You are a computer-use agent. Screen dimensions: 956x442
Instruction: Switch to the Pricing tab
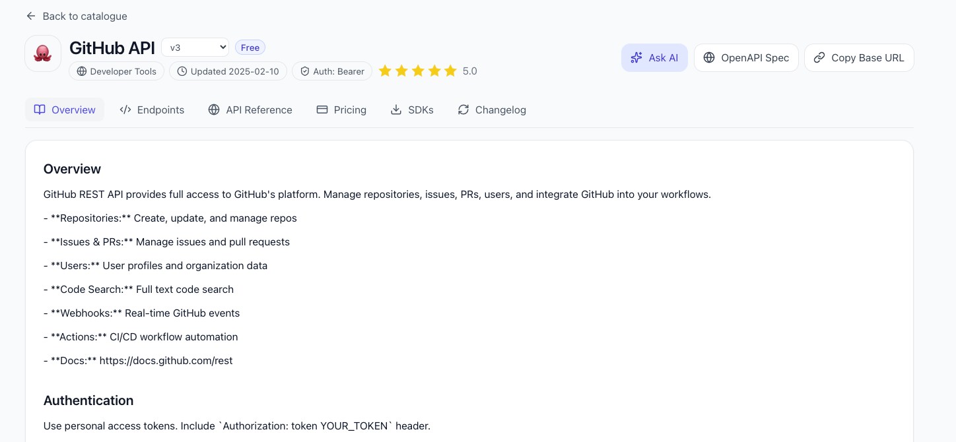click(341, 110)
